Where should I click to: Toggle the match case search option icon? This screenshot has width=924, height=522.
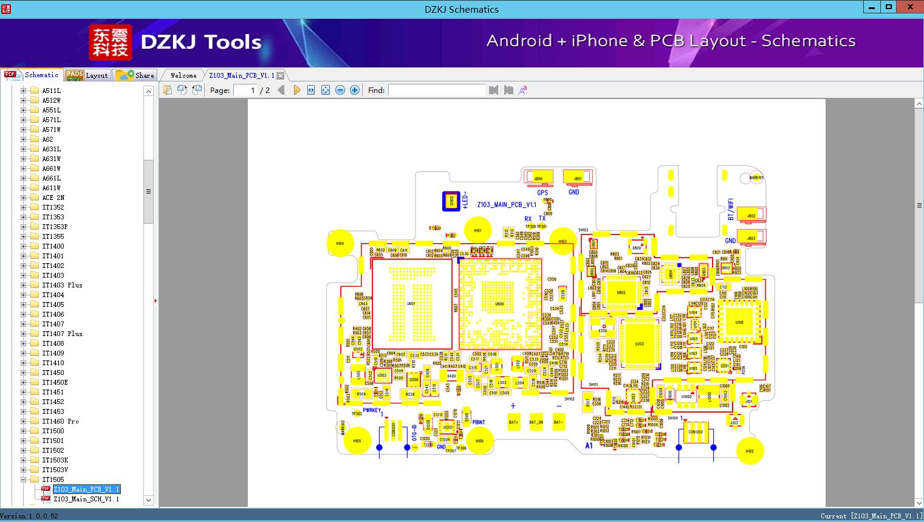point(522,90)
